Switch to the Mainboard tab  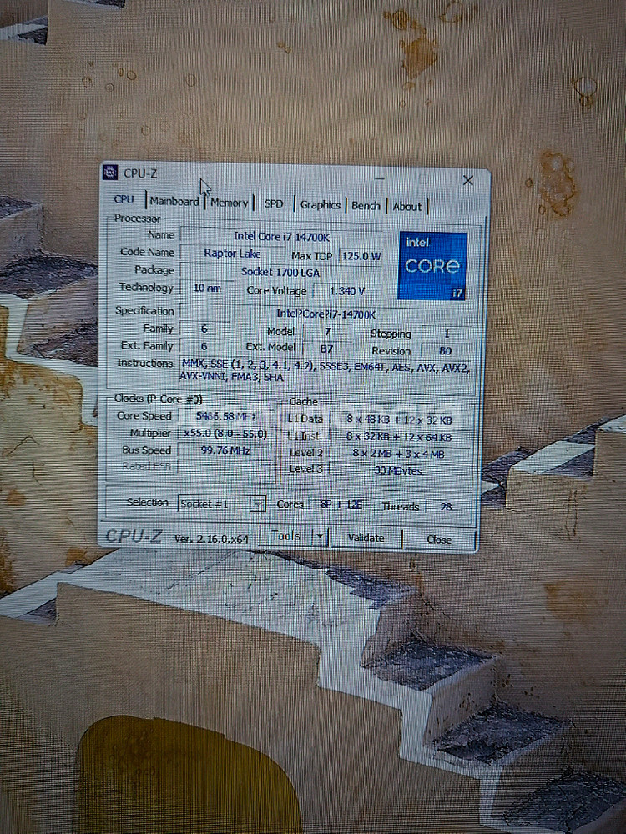174,202
